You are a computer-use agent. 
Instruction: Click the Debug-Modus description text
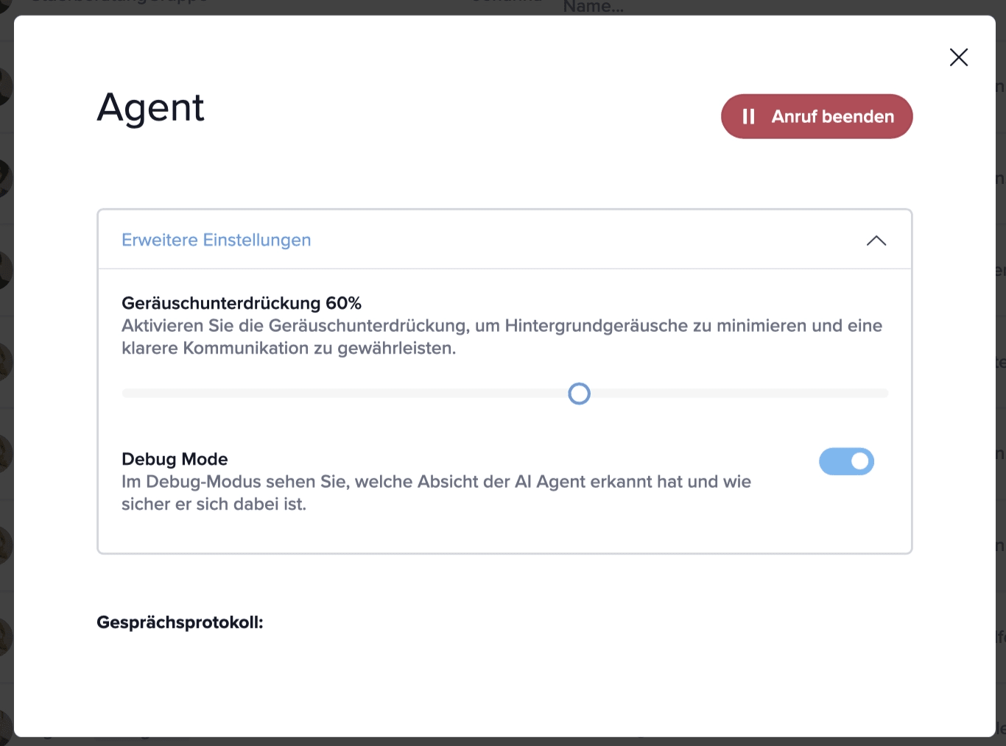436,493
